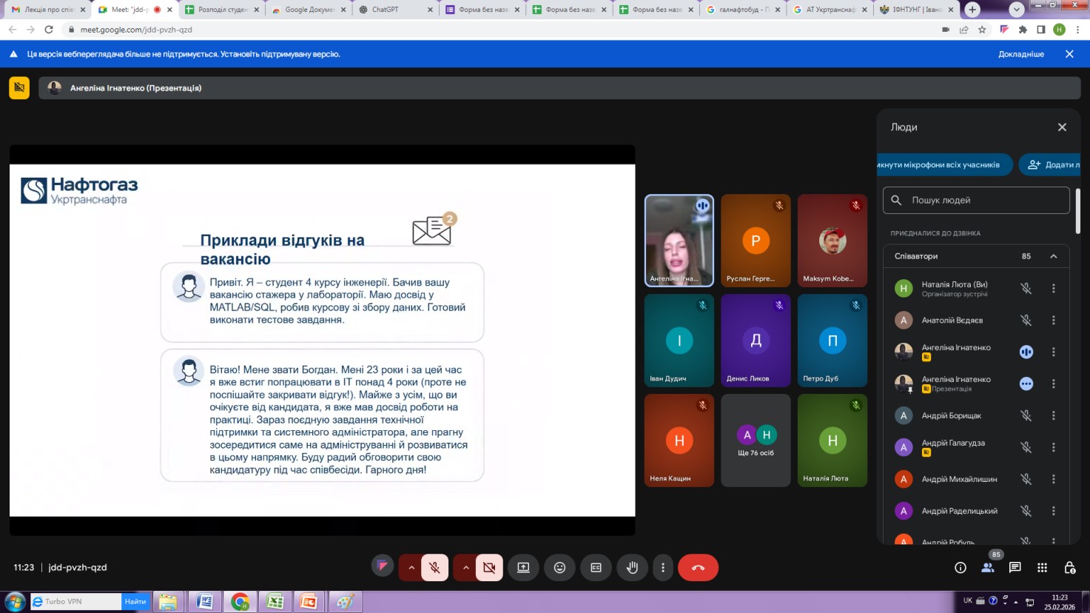1090x613 pixels.
Task: Reload the Meet page
Action: 49,30
